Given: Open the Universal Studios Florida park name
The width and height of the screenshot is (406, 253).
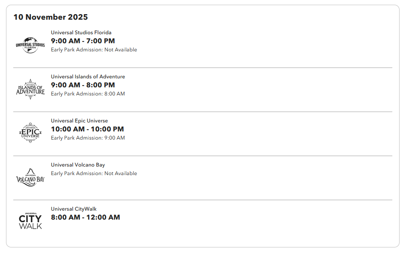Looking at the screenshot, I should (x=81, y=33).
